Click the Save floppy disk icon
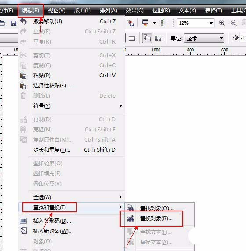This screenshot has width=246, height=251. 14,23
